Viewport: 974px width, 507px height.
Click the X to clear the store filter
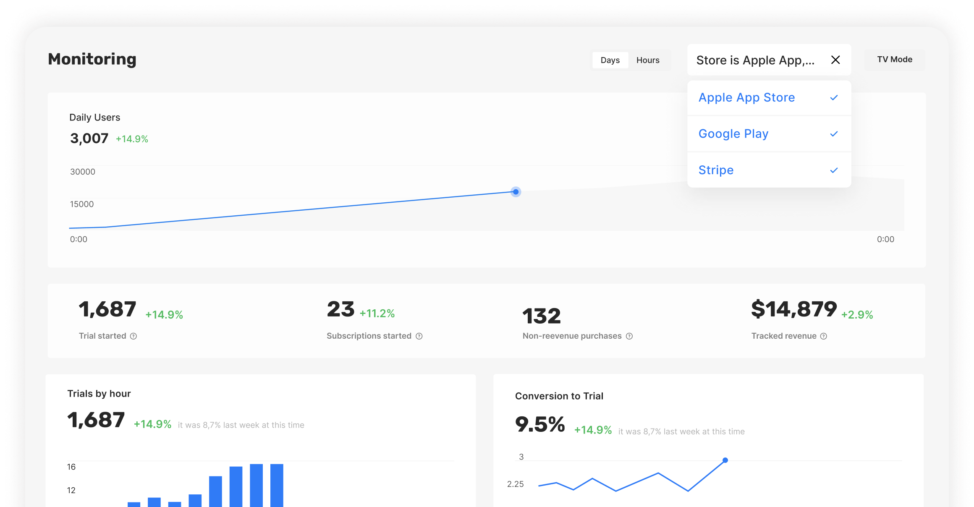(835, 60)
